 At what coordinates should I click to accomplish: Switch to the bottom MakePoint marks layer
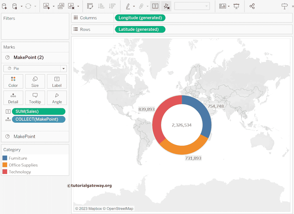24,137
